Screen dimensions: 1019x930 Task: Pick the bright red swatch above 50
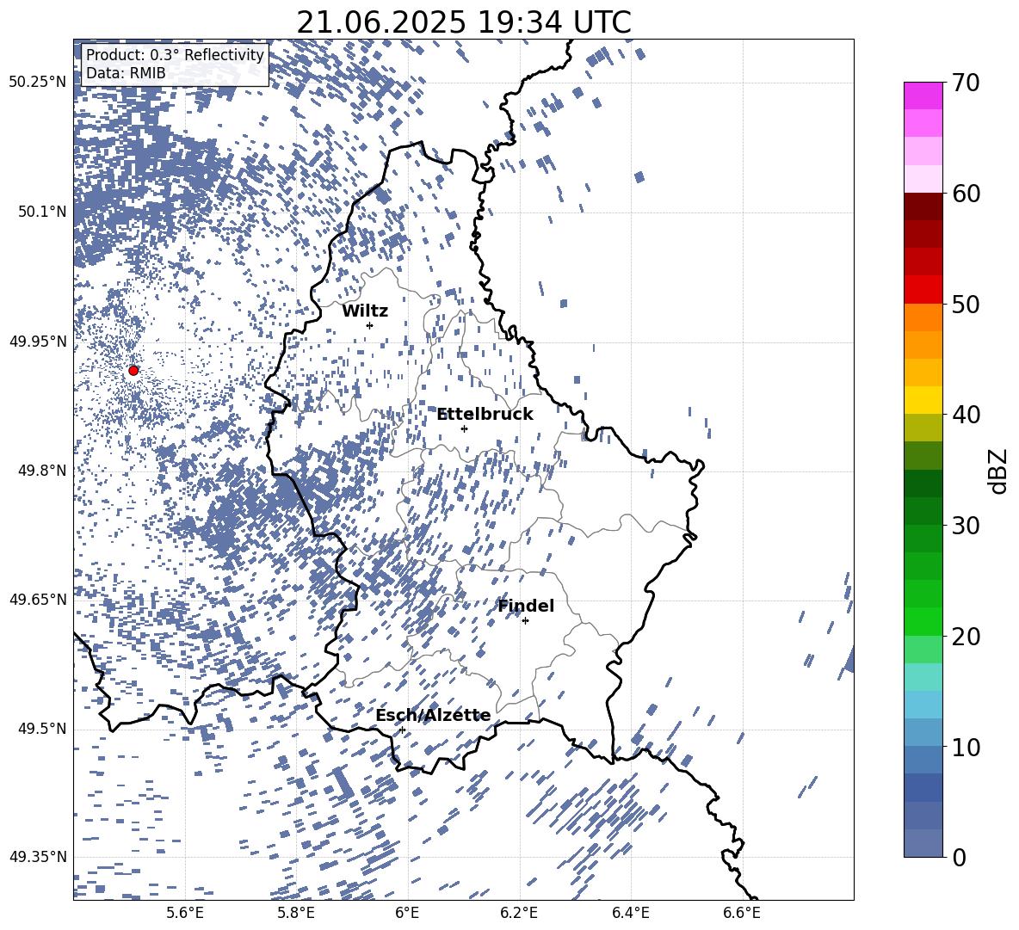pyautogui.click(x=923, y=290)
